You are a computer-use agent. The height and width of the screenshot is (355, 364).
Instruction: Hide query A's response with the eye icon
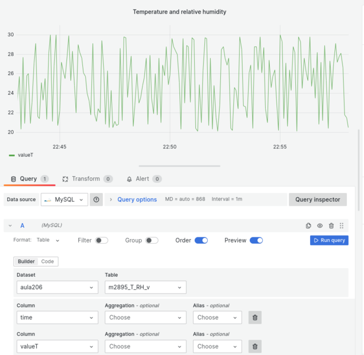point(320,225)
